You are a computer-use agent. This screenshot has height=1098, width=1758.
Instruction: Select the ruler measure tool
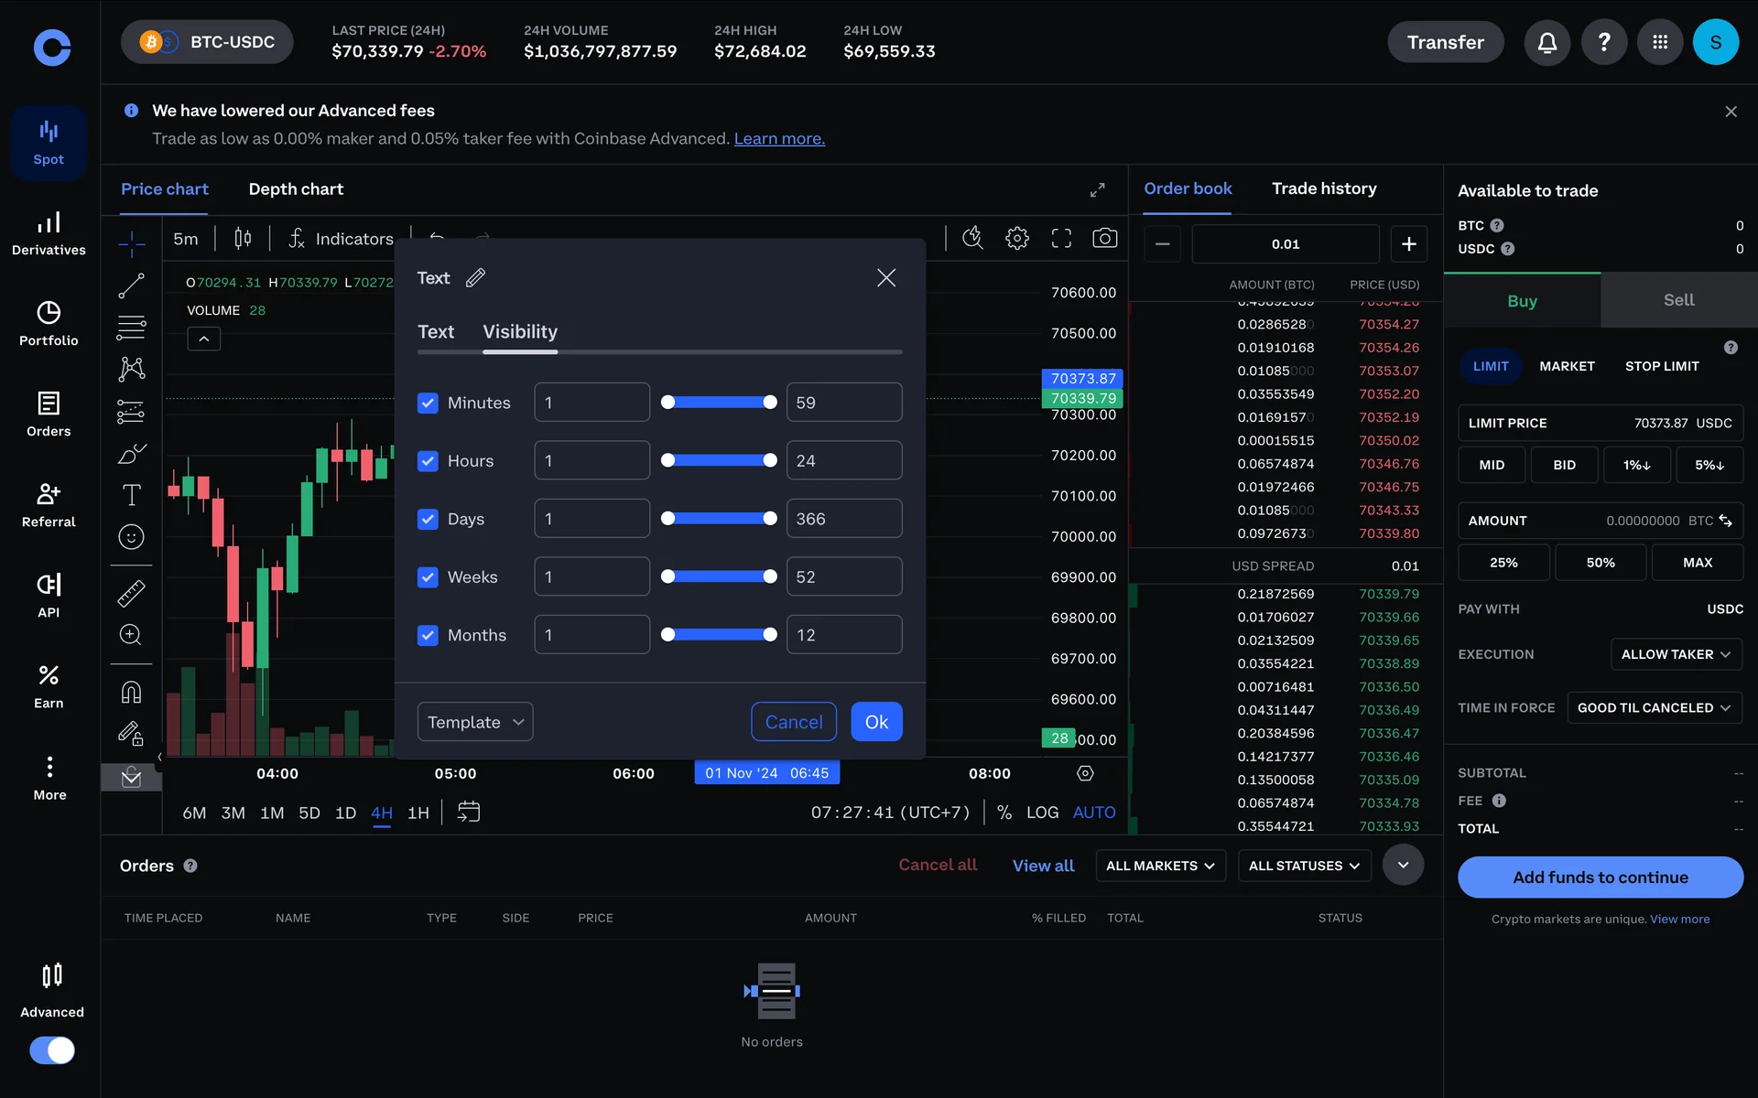click(x=131, y=594)
